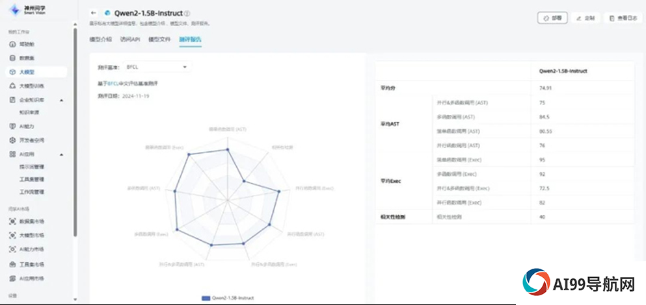Viewport: 646px width, 305px height.
Task: Click the top radar vertex data point
Action: click(x=228, y=150)
